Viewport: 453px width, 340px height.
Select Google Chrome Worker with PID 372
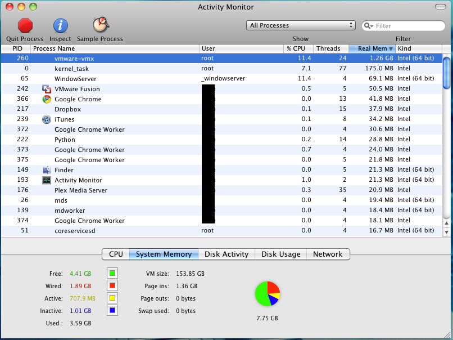221,129
